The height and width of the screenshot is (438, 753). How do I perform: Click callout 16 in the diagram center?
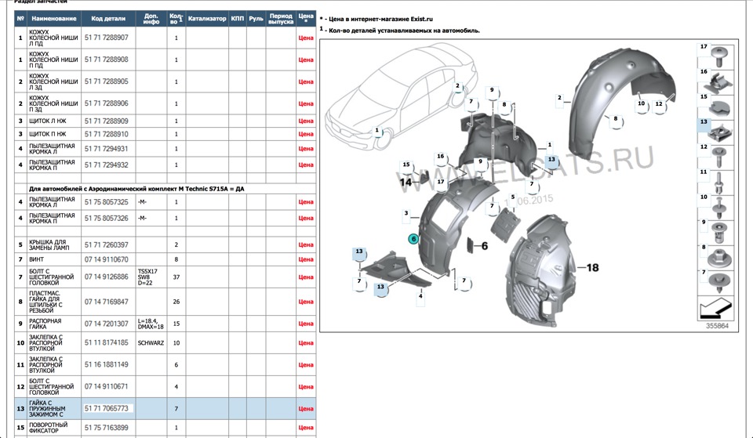[440, 157]
